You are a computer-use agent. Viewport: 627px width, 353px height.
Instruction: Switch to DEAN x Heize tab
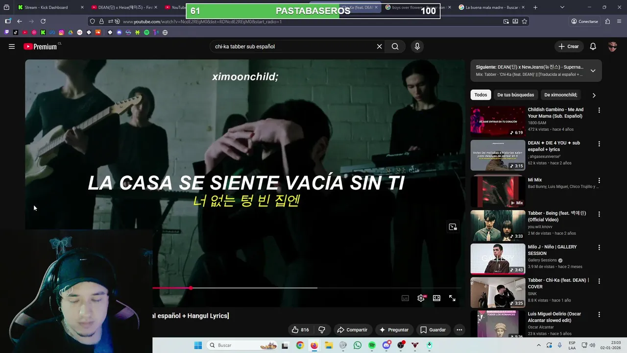pos(125,7)
